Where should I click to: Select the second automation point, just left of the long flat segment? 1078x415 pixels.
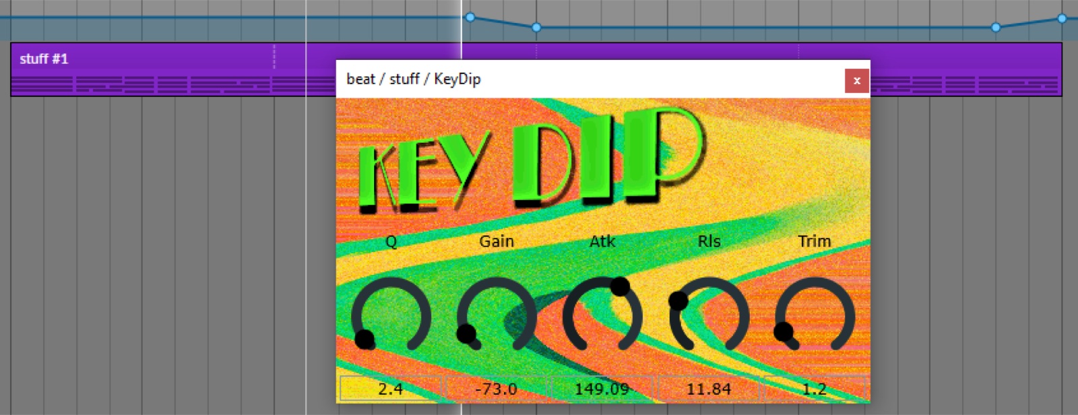pyautogui.click(x=536, y=28)
